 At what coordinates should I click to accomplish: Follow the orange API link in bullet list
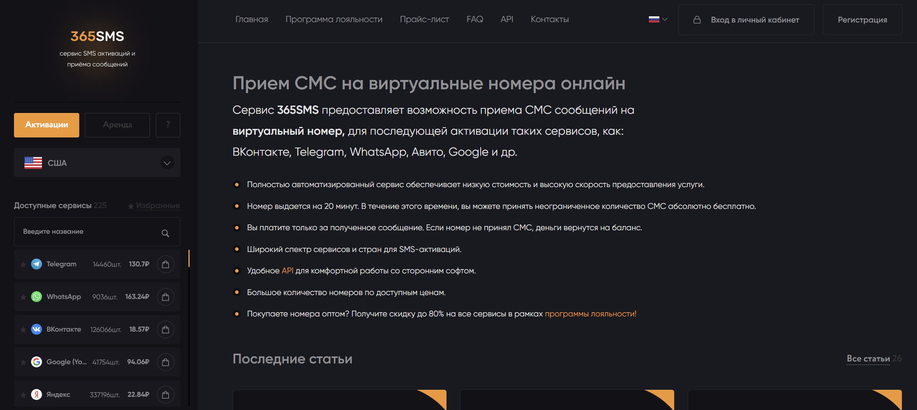288,271
